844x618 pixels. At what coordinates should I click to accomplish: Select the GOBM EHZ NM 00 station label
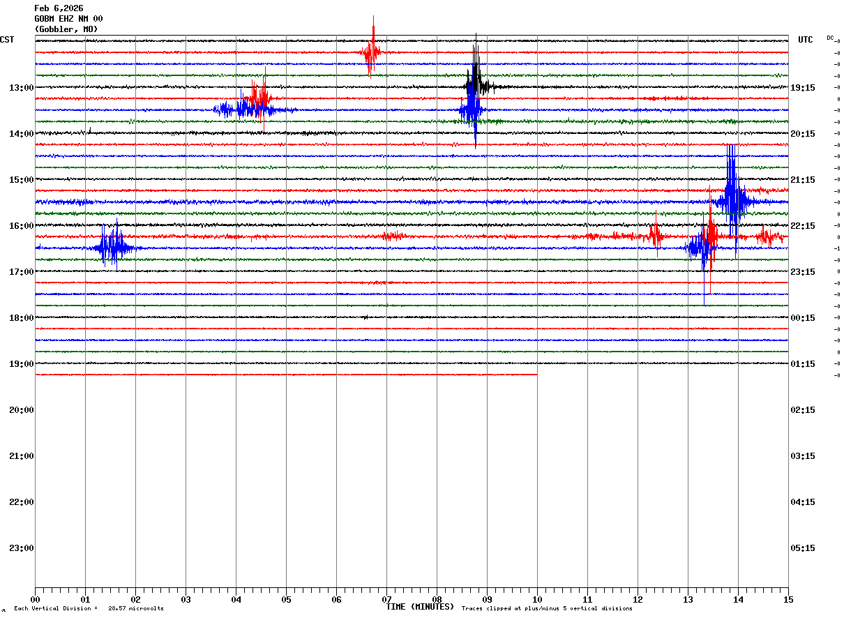(68, 19)
